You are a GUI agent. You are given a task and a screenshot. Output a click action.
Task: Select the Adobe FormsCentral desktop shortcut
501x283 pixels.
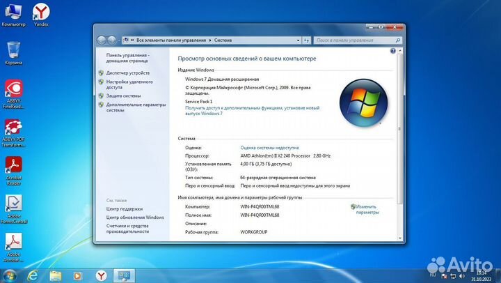pyautogui.click(x=13, y=209)
